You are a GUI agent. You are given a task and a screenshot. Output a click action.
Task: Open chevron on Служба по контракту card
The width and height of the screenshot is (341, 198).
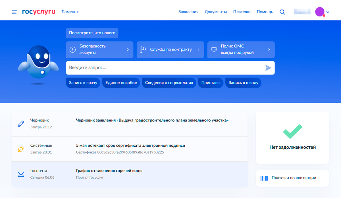pos(198,50)
